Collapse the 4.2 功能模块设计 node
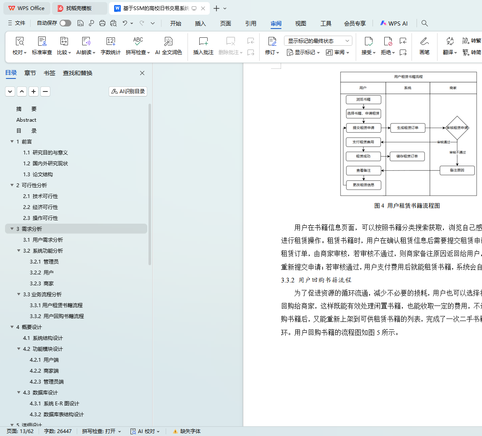This screenshot has height=436, width=482. pos(19,349)
